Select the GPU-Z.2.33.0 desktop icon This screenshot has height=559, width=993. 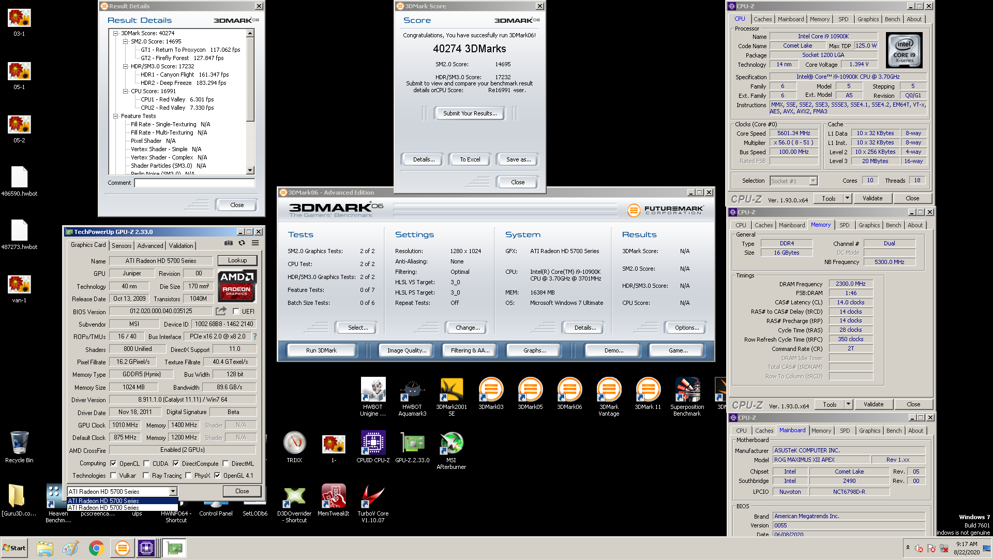click(412, 447)
